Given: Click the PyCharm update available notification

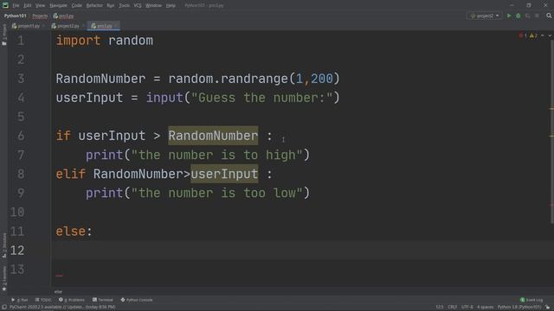Looking at the screenshot, I should point(62,308).
